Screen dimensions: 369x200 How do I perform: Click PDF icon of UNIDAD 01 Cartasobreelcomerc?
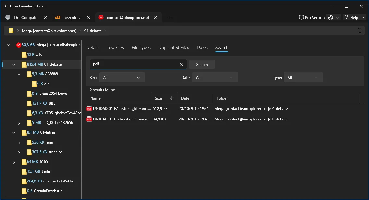[89, 119]
